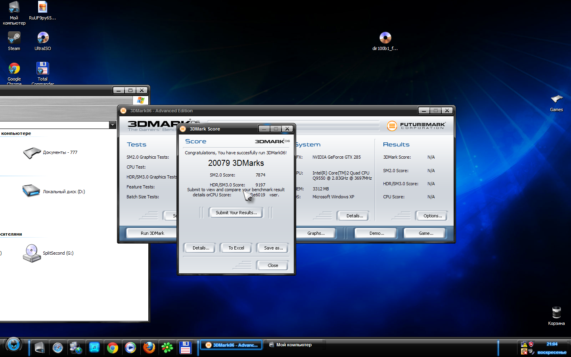Click the N/A value beside CPU Score
571x357 pixels.
tap(431, 197)
